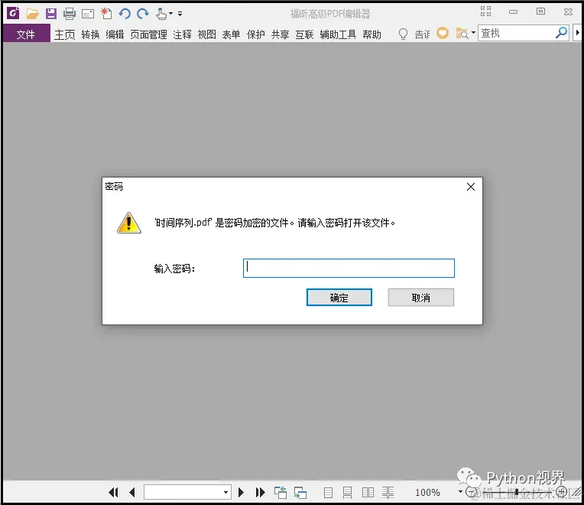
Task: Go to last page icon
Action: [x=261, y=492]
